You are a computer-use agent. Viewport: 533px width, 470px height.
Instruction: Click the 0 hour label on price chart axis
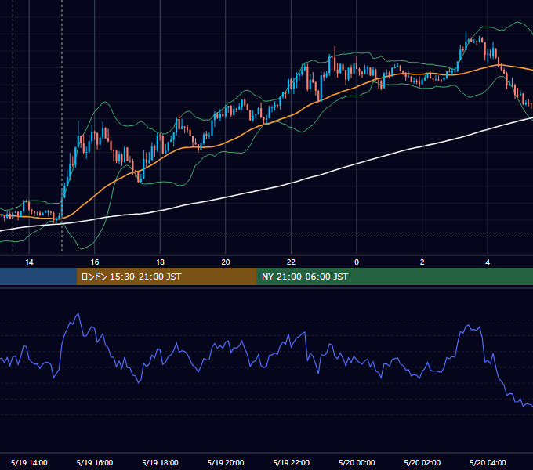click(x=357, y=262)
